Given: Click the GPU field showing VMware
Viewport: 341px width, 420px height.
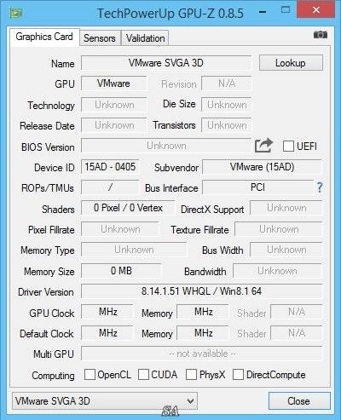Looking at the screenshot, I should tap(113, 83).
